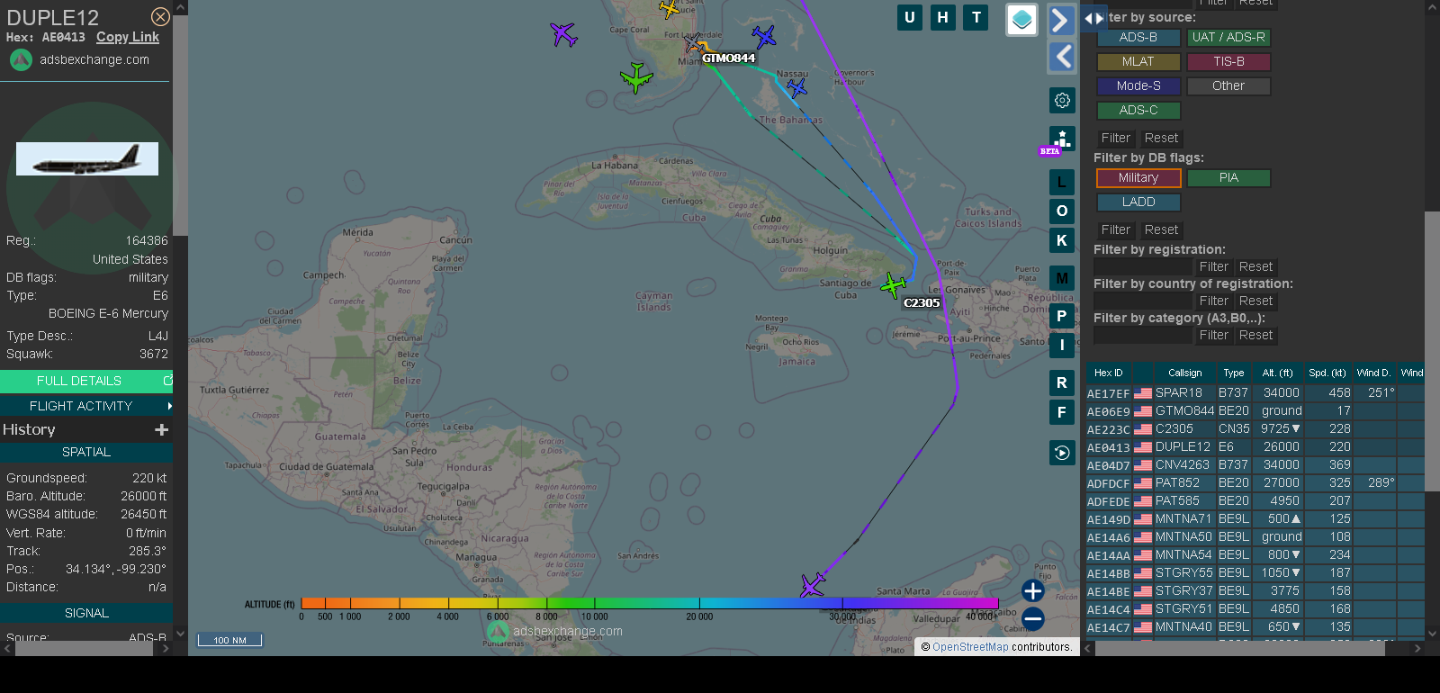This screenshot has width=1440, height=693.
Task: Click the replay circular play icon
Action: (x=1062, y=453)
